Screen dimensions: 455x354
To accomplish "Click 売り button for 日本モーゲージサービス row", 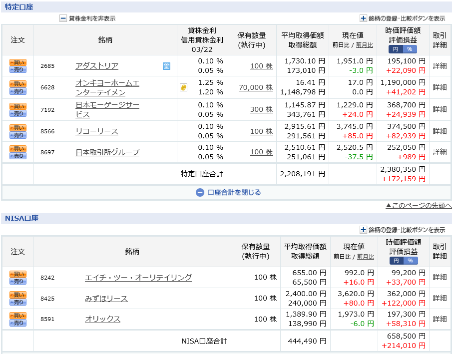I will [18, 113].
